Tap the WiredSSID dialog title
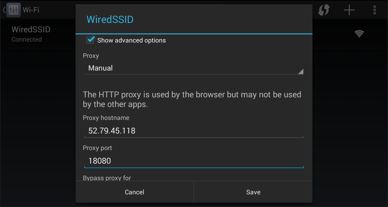388x207 pixels. (x=110, y=20)
